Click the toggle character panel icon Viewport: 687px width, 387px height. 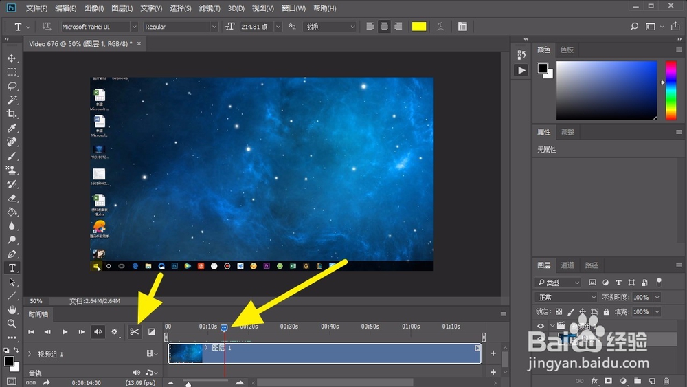462,27
